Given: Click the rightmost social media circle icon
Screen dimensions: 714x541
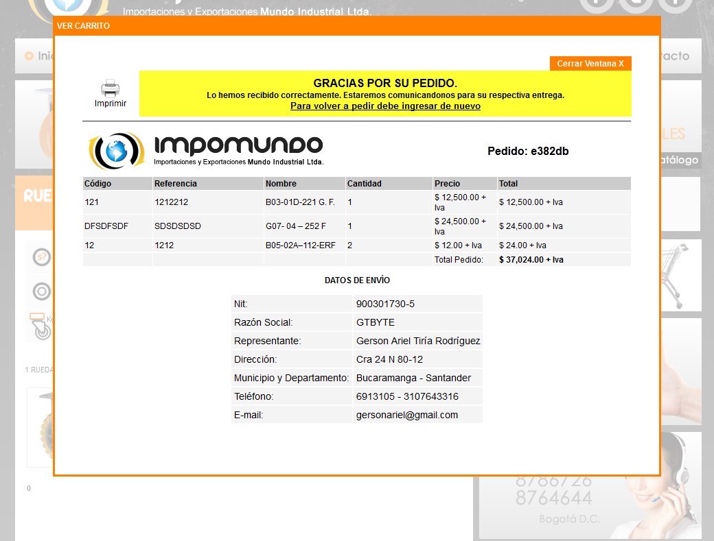Looking at the screenshot, I should tap(674, 3).
